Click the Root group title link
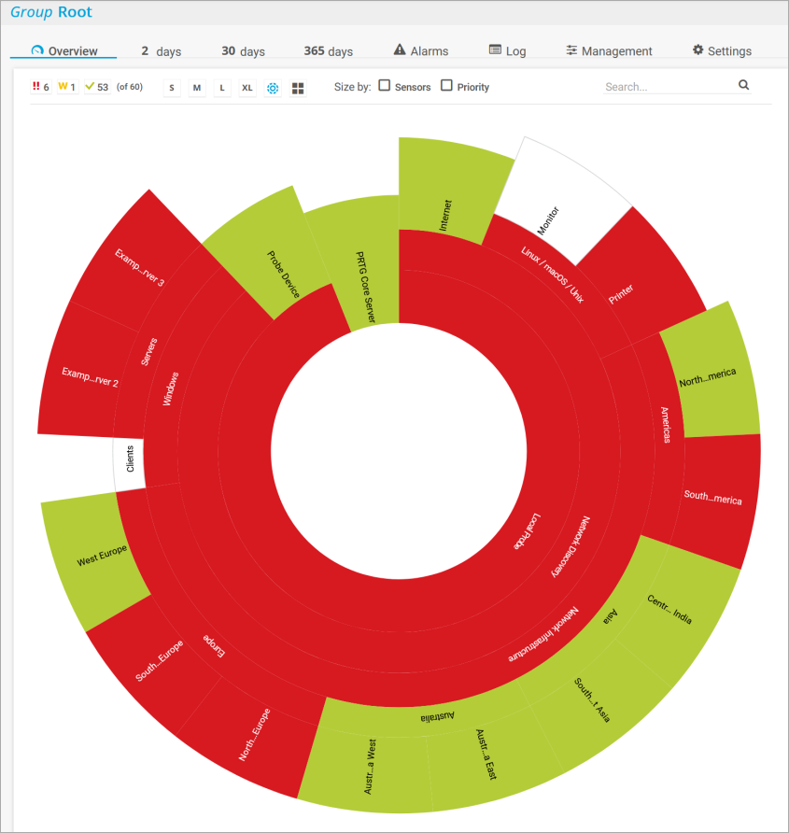This screenshot has height=833, width=789. click(x=75, y=13)
